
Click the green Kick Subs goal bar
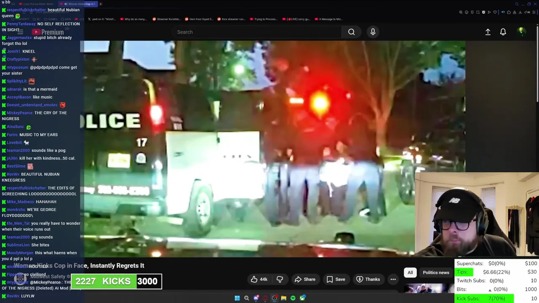(484, 298)
